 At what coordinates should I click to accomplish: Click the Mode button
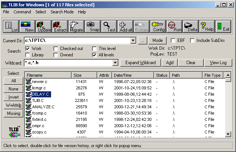158,40
